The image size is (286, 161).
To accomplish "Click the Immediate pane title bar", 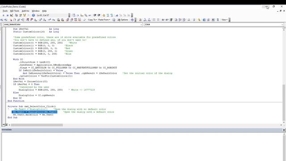I will 142,130.
